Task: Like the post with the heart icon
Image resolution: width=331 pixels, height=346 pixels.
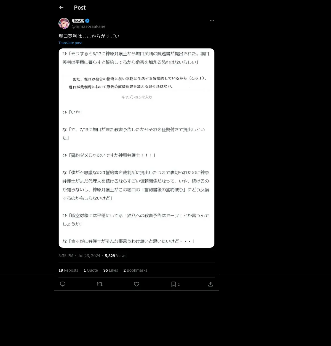Action: [x=137, y=284]
